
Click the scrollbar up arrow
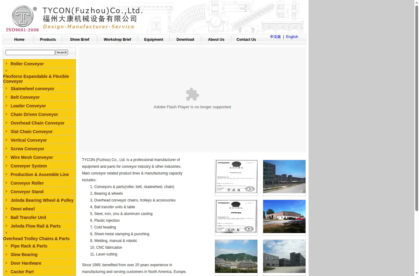click(417, 2)
